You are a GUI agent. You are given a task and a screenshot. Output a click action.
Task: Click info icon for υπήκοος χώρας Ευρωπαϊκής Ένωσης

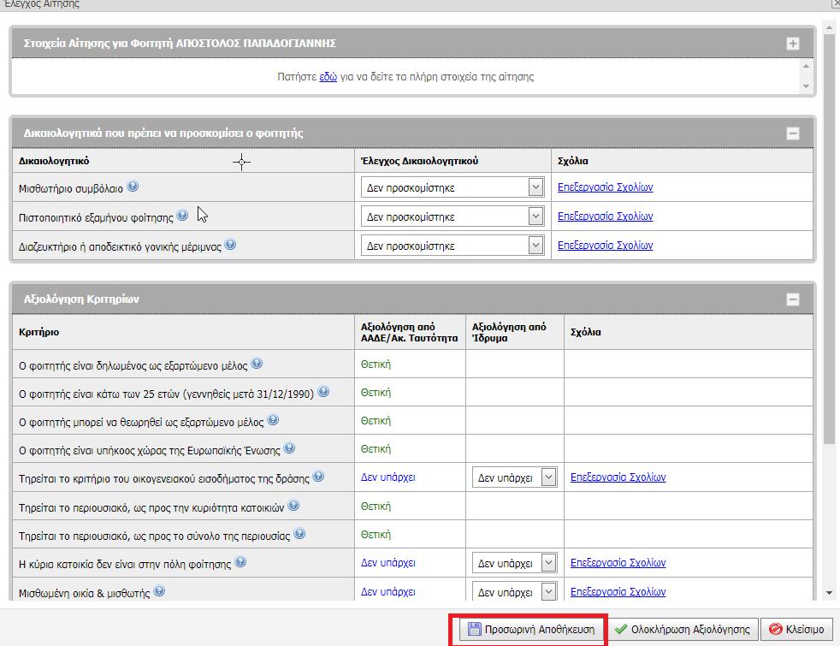pos(289,447)
